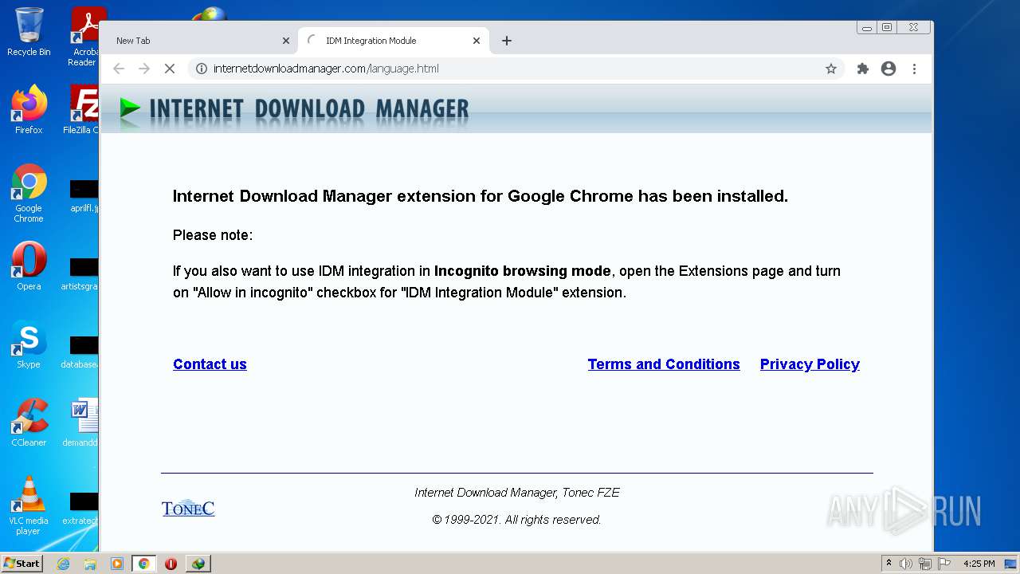Open Terms and Conditions link
Screen dimensions: 1020x574
[664, 364]
